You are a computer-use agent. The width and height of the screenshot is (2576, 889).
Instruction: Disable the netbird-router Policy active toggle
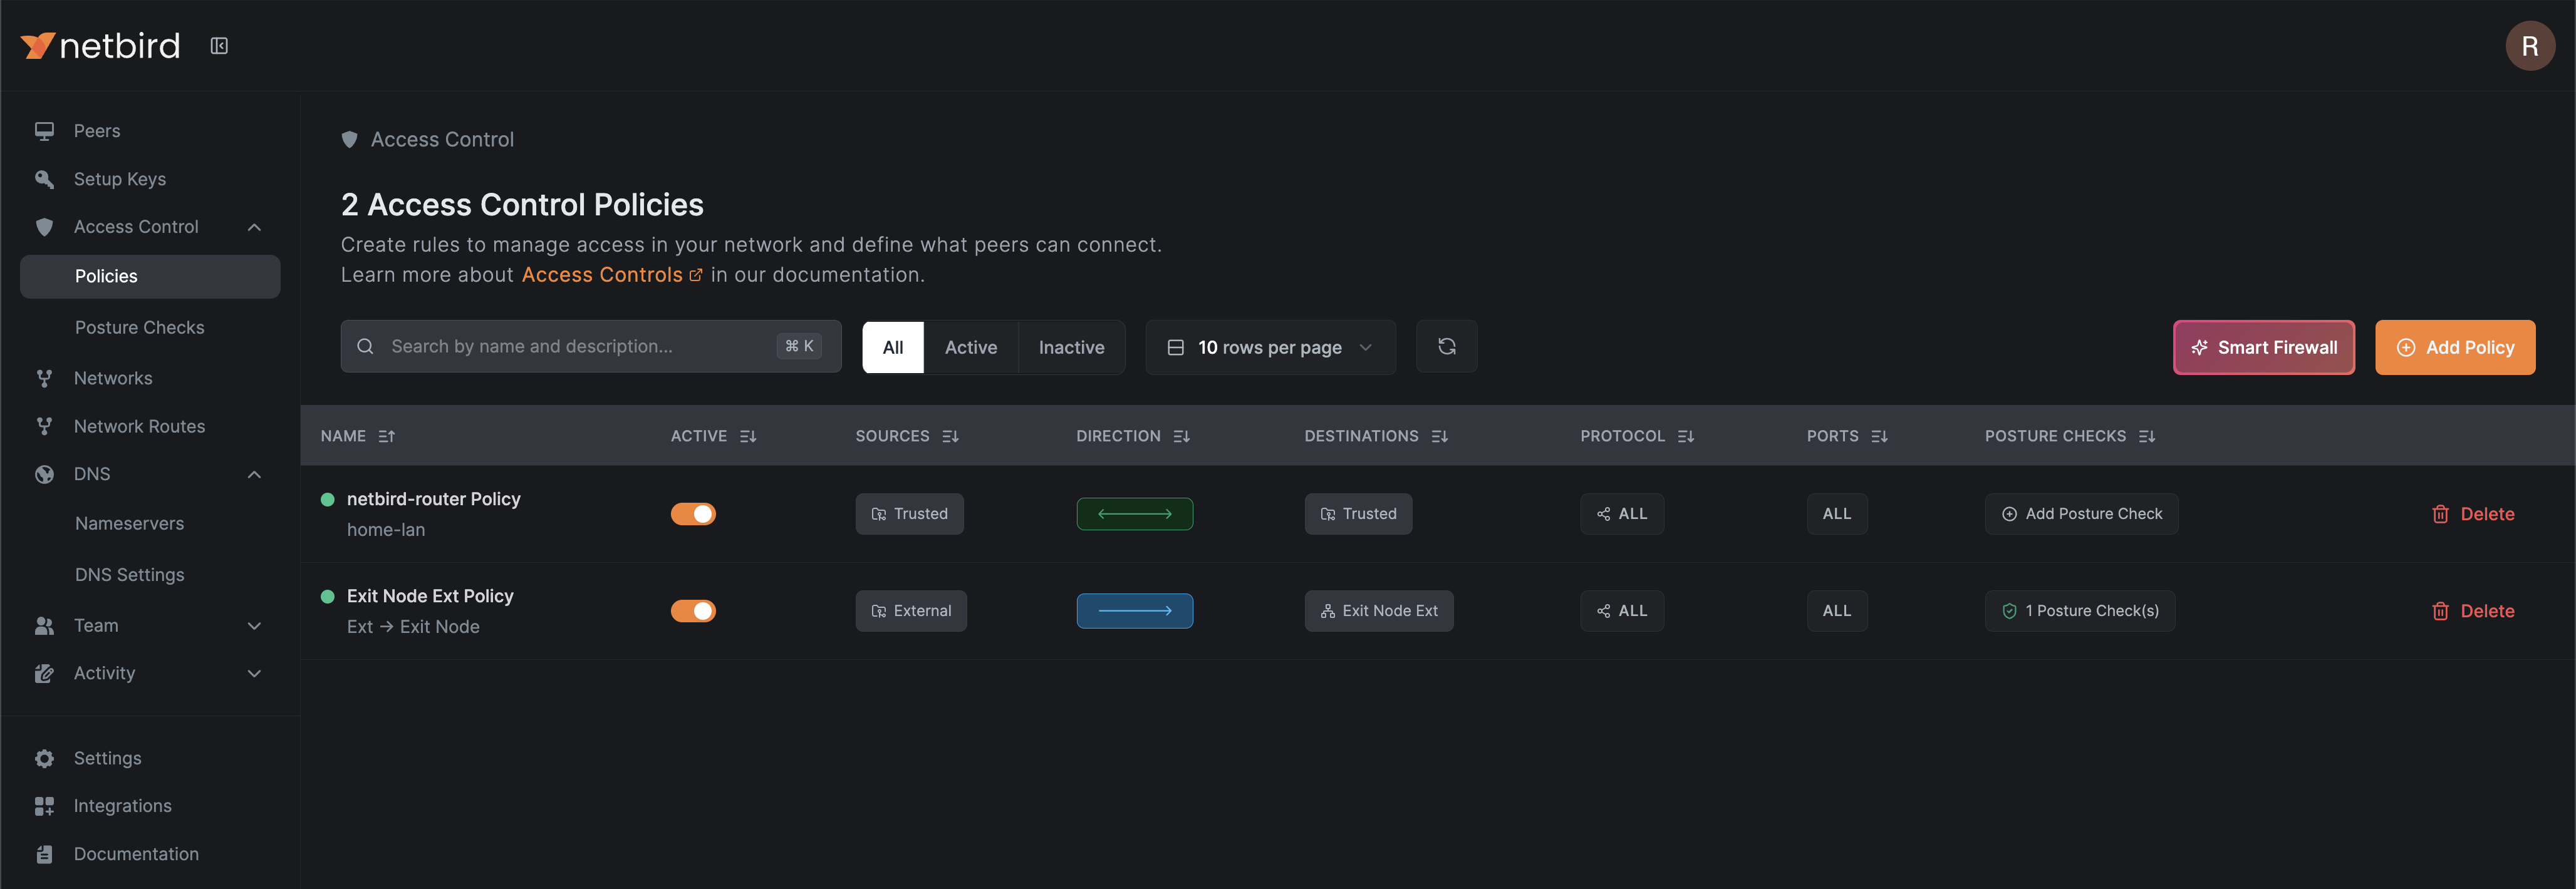point(693,513)
